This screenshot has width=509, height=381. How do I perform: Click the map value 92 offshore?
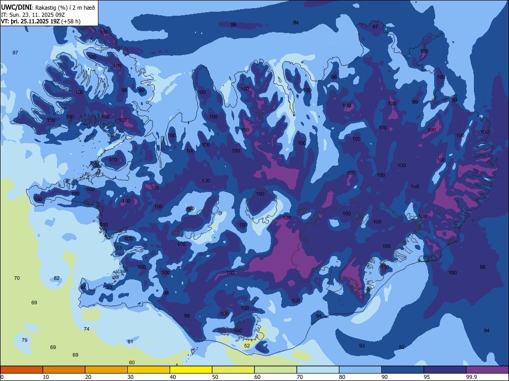(x=402, y=347)
